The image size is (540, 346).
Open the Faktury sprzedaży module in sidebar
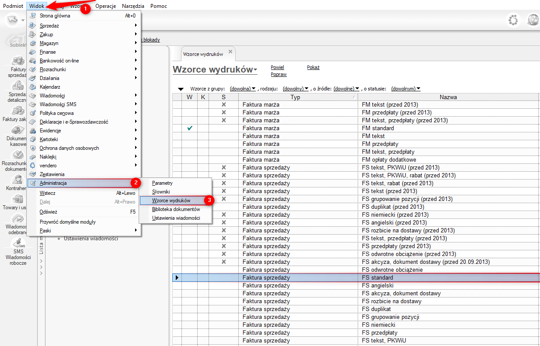point(17,61)
